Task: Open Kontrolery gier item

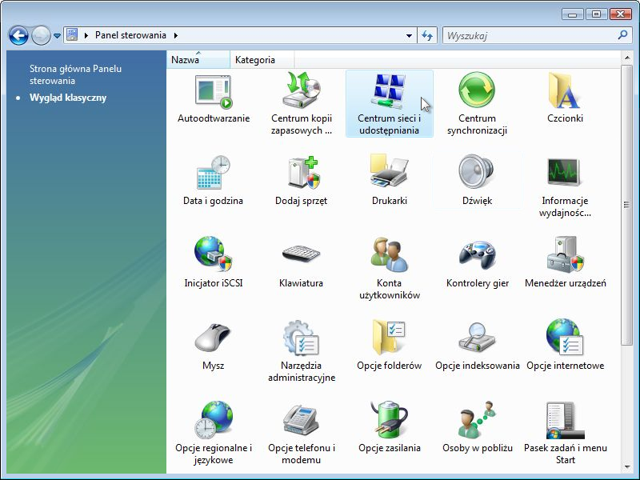Action: pyautogui.click(x=477, y=263)
